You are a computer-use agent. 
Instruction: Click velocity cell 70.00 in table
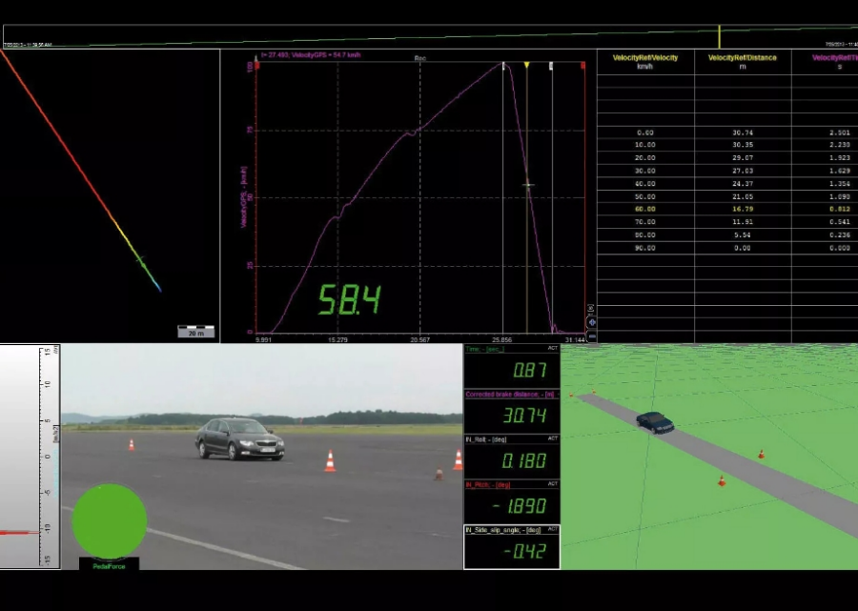(x=645, y=222)
